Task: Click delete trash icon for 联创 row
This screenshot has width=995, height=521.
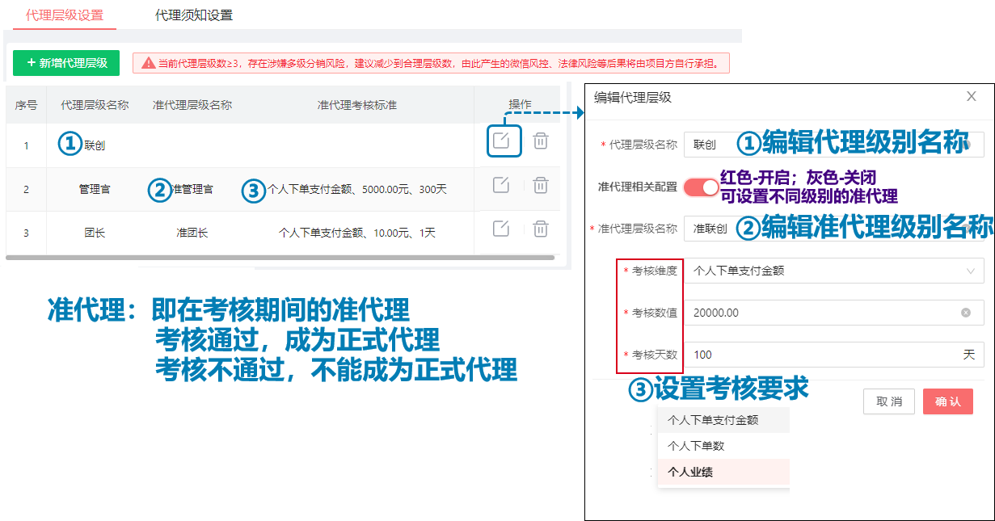Action: 541,141
